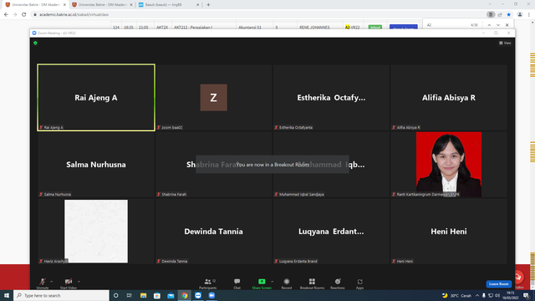Click the Cortana circle icon on taskbar
The height and width of the screenshot is (301, 535).
point(115,295)
